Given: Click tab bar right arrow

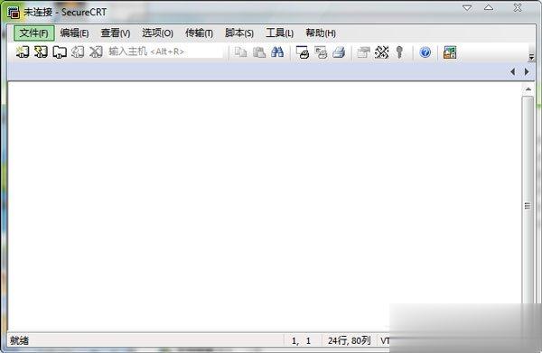Looking at the screenshot, I should coord(527,72).
